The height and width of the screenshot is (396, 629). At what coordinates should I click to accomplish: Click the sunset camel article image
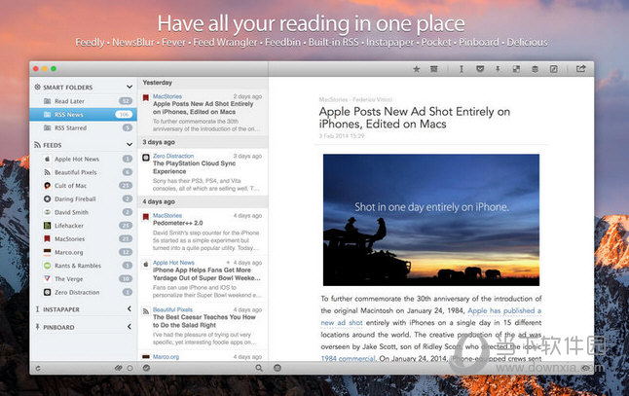[x=430, y=220]
